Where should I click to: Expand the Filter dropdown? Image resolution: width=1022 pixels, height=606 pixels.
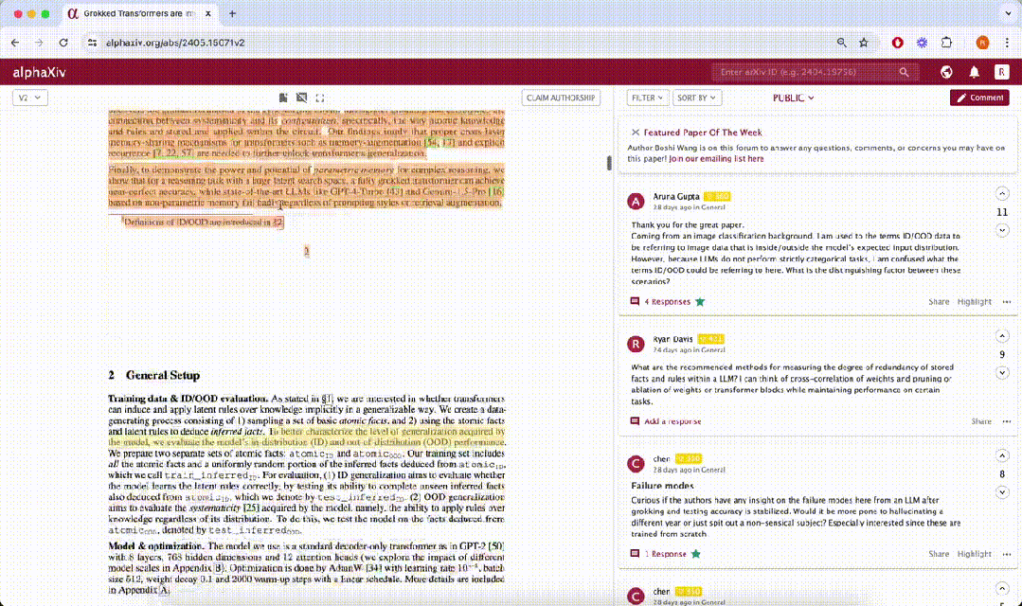coord(648,98)
